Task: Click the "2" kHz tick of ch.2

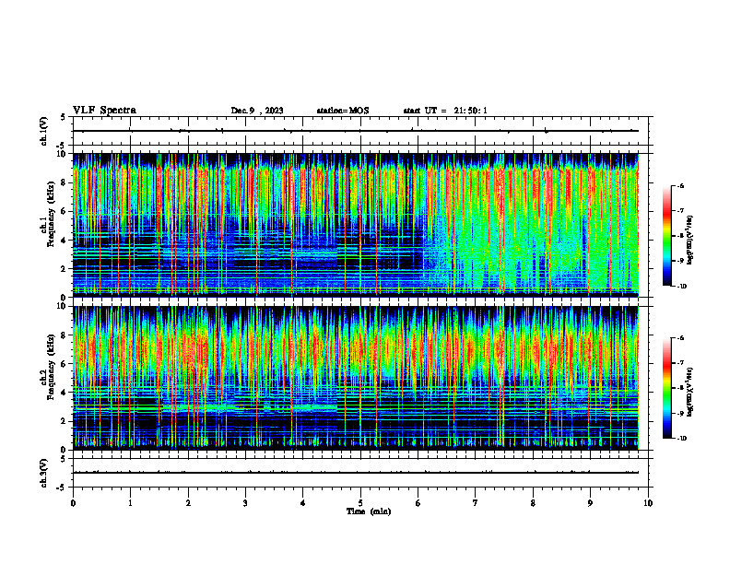Action: [64, 421]
